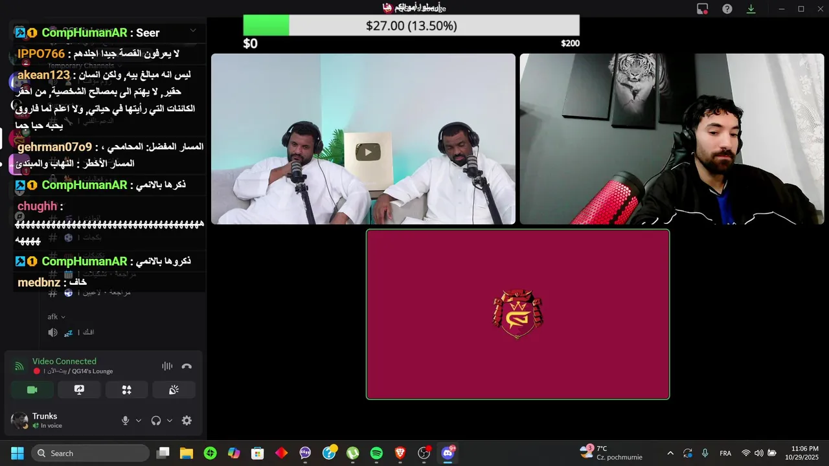Disconnect from the voice call

pos(187,366)
